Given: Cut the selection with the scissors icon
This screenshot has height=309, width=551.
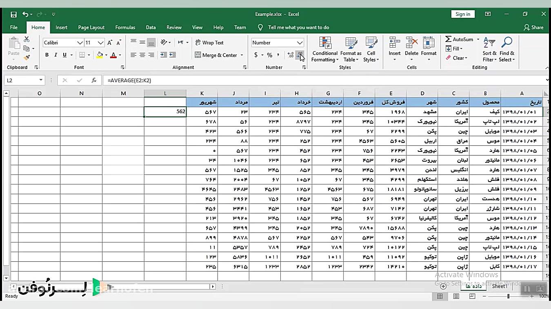Looking at the screenshot, I should (x=27, y=39).
